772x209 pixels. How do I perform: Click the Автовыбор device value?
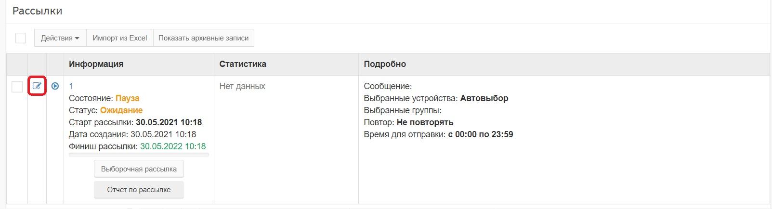click(x=484, y=98)
